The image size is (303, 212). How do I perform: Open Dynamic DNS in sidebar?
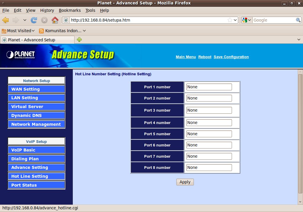click(36, 115)
